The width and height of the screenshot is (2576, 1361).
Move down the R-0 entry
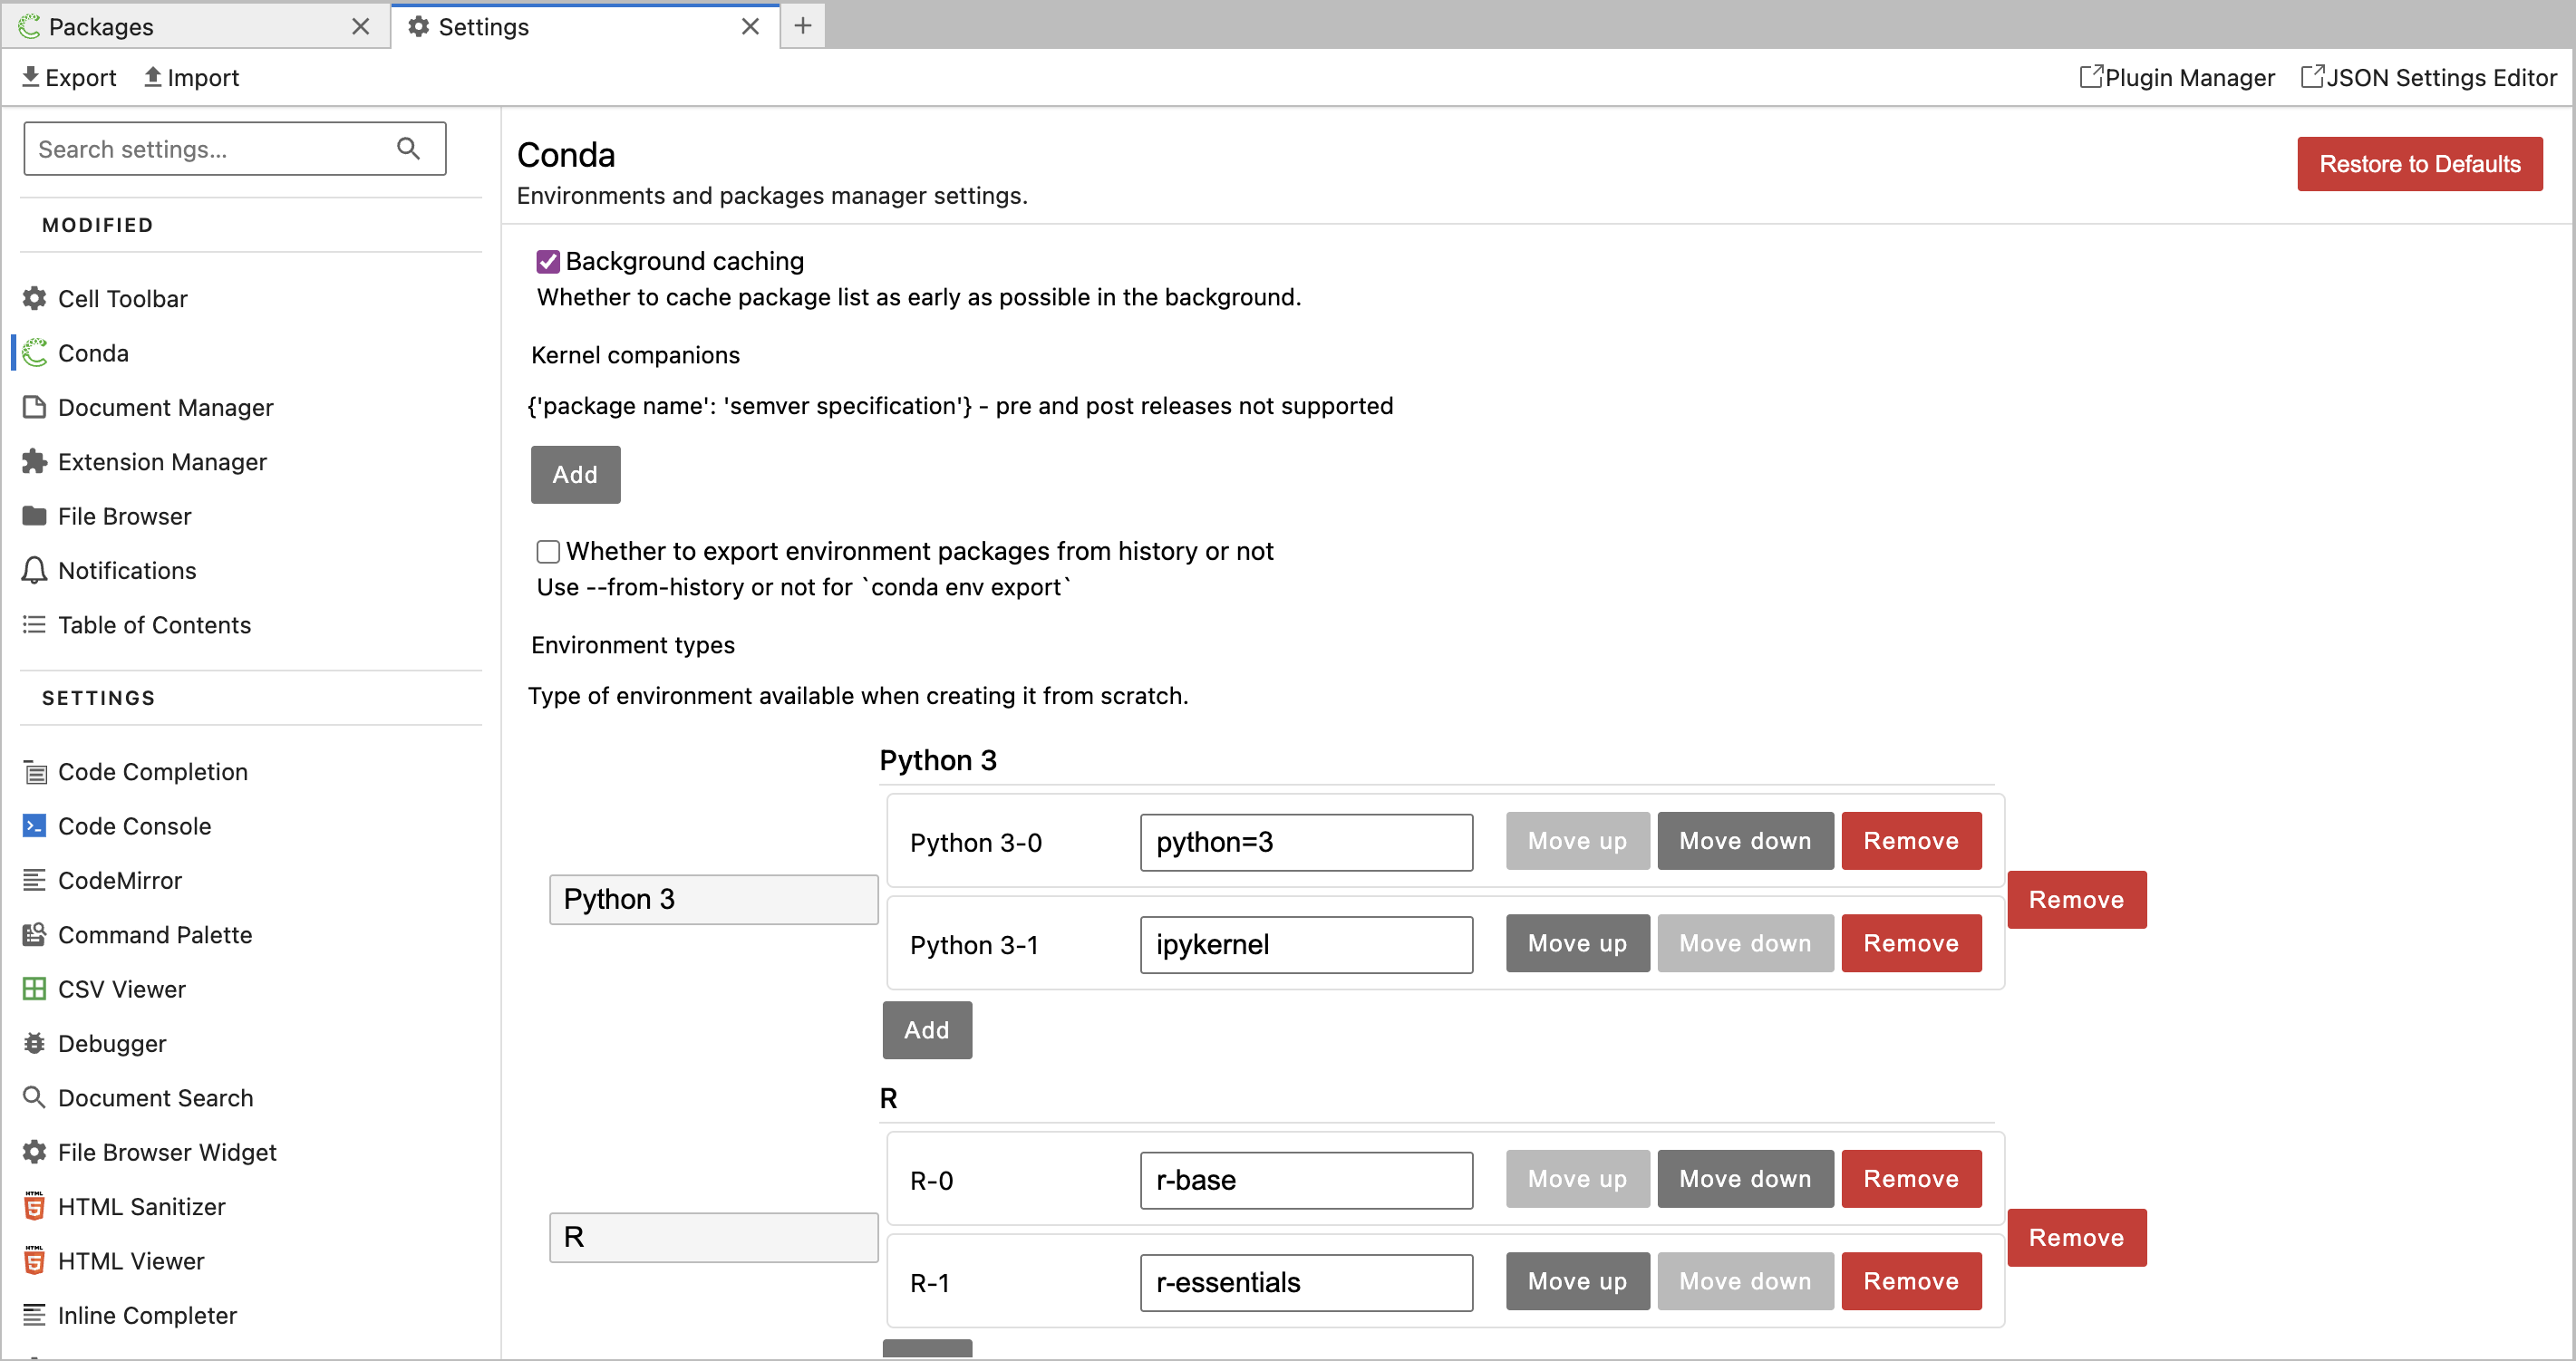click(x=1745, y=1179)
